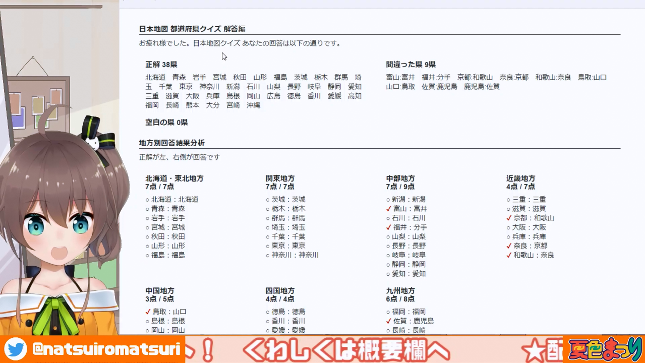Viewport: 645px width, 363px height.
Task: Click the 福井：分手 row under 中部地方
Action: click(406, 227)
